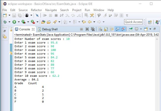Toggle the Scroll Lock console icon

pos(106,29)
